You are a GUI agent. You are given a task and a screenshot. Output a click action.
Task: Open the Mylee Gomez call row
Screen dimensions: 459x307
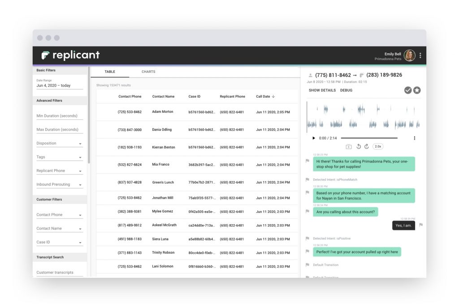[197, 212]
